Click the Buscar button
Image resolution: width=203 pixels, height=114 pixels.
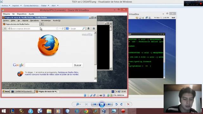78,65
